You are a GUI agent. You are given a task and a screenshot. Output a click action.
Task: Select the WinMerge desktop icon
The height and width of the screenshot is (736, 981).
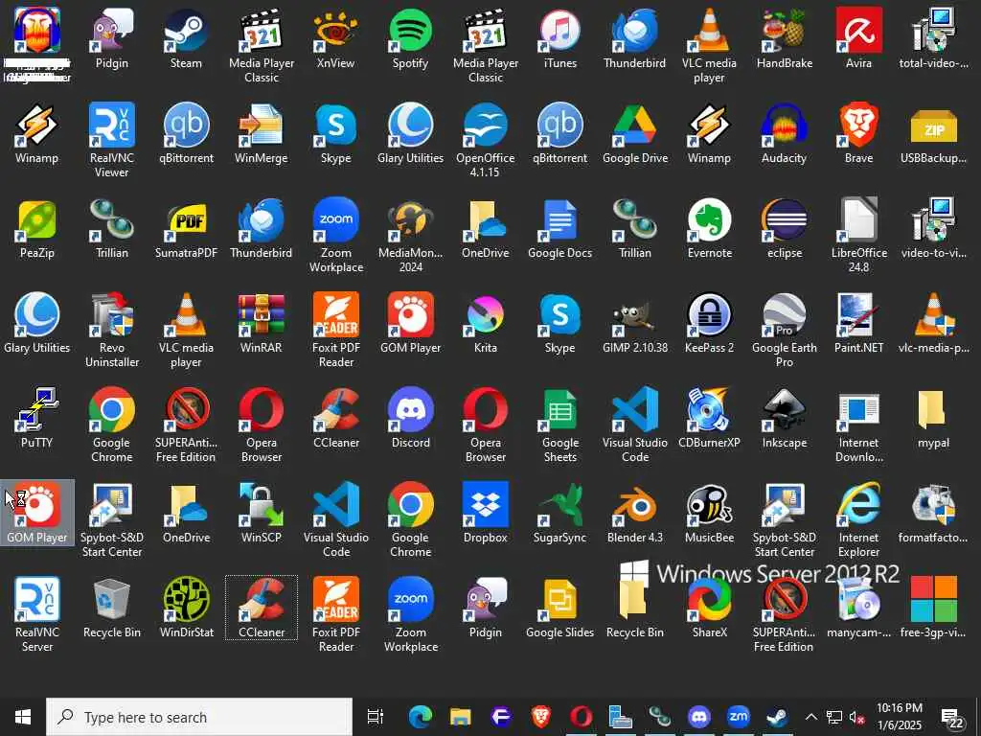261,134
